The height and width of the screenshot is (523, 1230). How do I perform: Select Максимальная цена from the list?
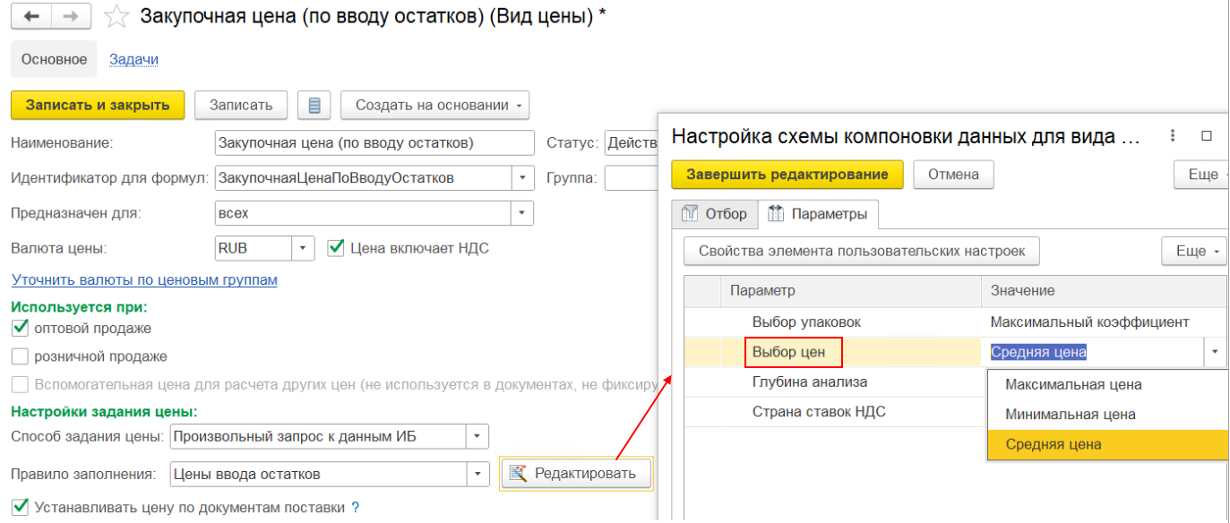point(1073,385)
